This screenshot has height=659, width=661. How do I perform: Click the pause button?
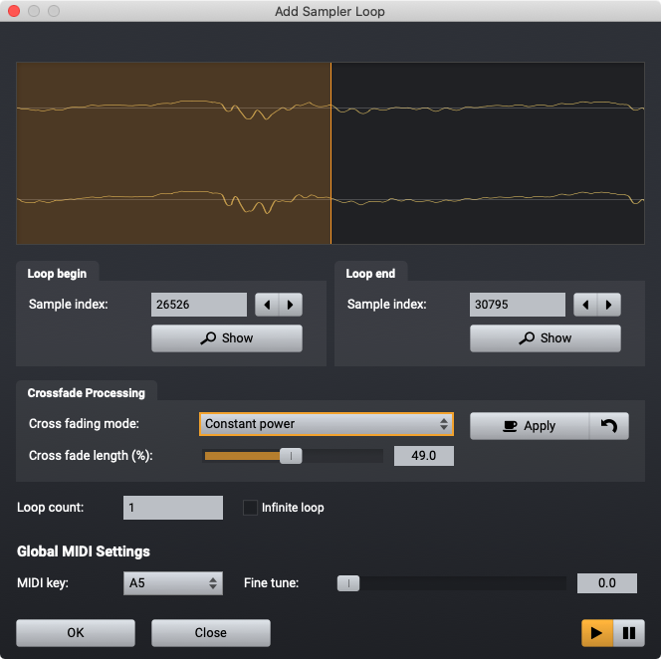pyautogui.click(x=629, y=633)
